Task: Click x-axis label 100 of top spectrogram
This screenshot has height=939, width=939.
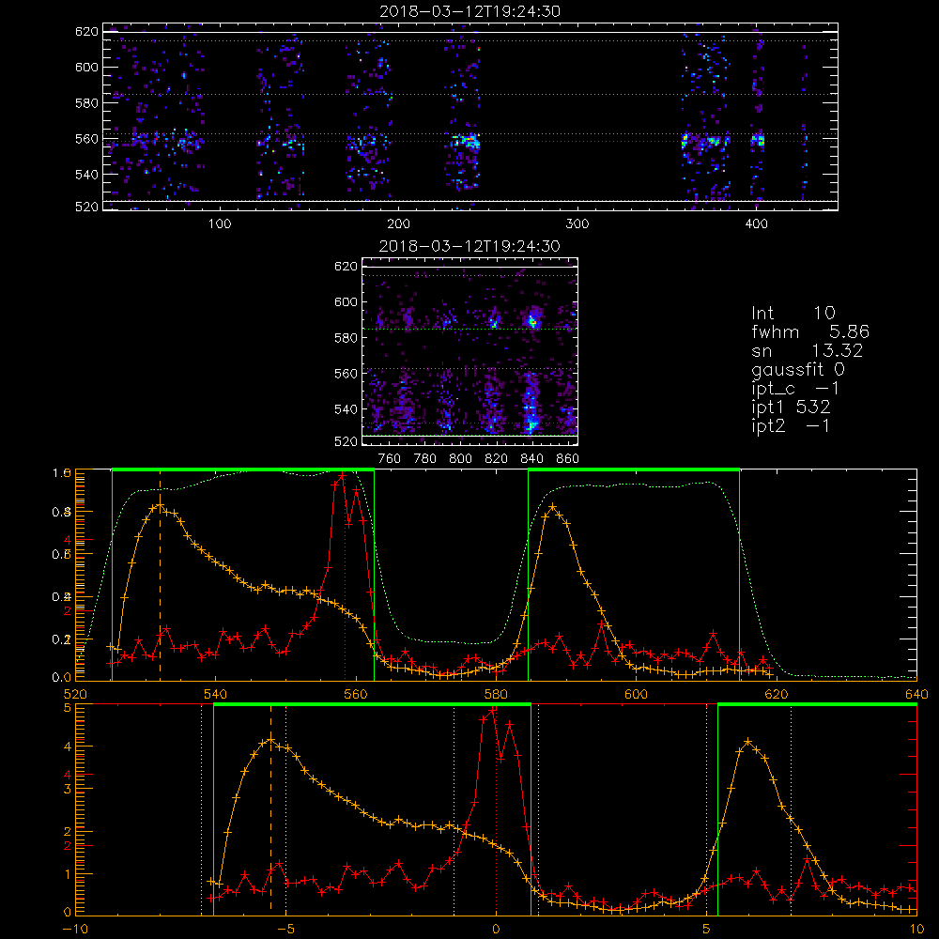Action: (220, 224)
